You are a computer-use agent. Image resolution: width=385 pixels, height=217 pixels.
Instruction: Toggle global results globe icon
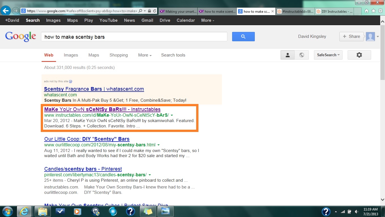pos(301,55)
